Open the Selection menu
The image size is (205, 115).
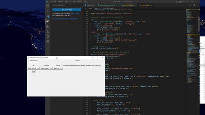coord(60,2)
